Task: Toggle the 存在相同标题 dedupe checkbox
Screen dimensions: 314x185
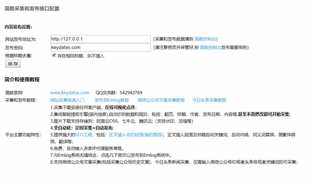Action: 54,55
